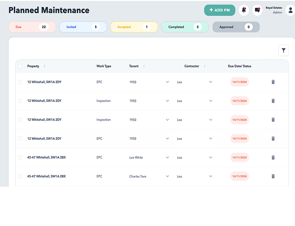Select the Completed status tab
This screenshot has width=295, height=226.
point(185,27)
